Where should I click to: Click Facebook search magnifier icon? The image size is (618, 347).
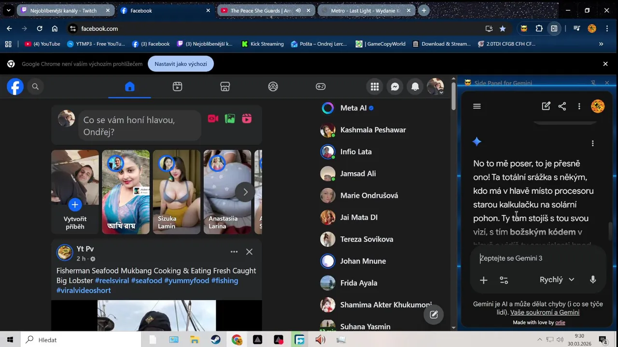coord(35,87)
